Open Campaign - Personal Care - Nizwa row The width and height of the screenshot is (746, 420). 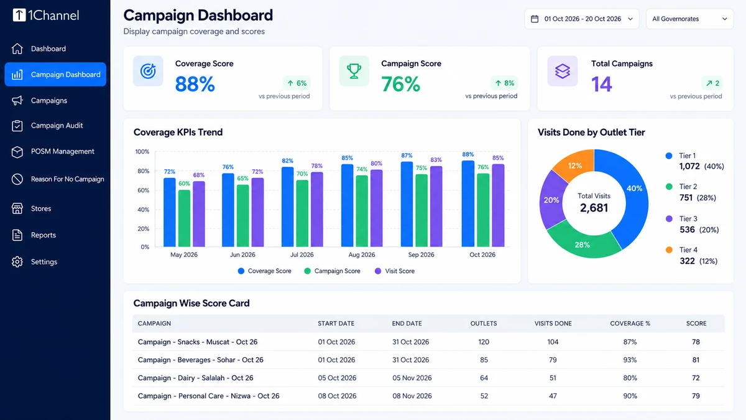tap(428, 396)
